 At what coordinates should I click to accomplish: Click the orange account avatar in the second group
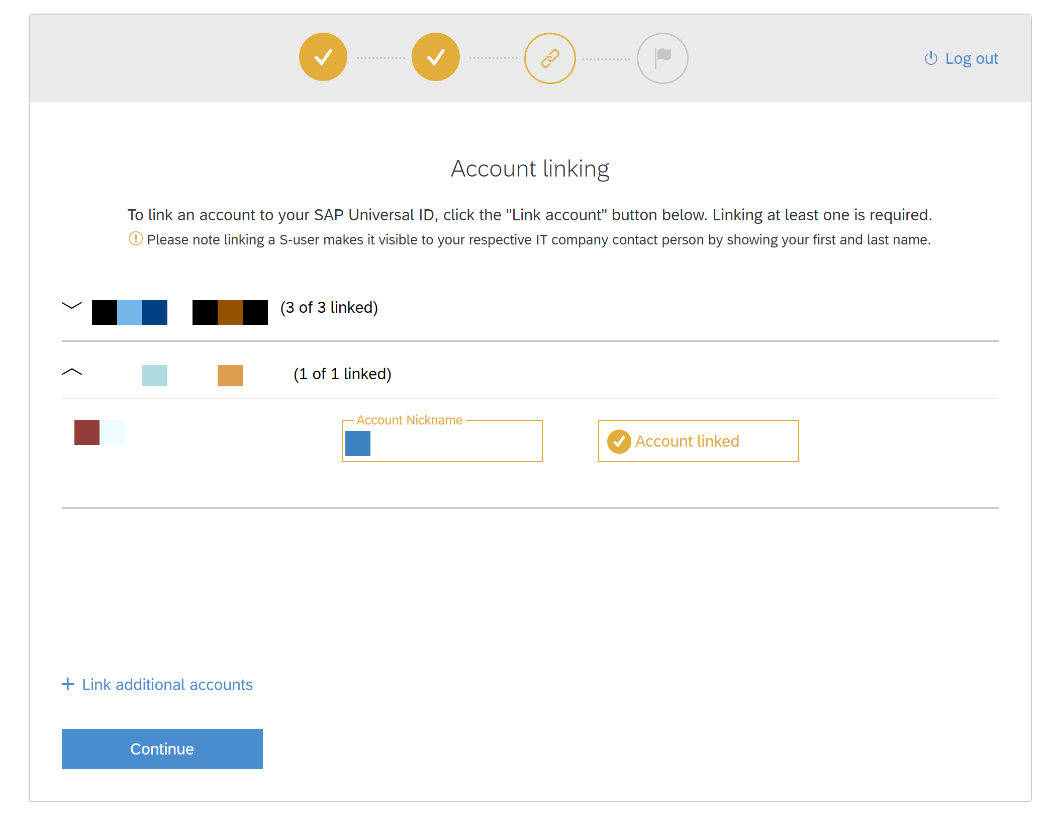[229, 375]
